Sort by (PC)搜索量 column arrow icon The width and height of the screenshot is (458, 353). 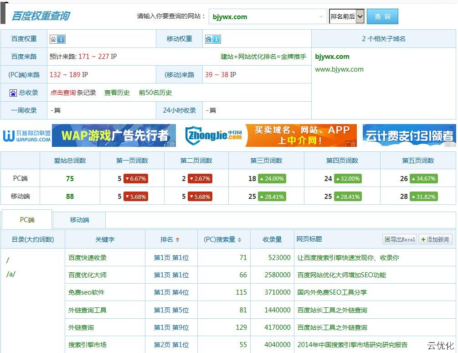[x=240, y=239]
